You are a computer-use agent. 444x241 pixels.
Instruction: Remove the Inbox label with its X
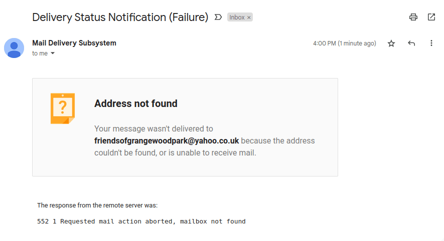click(x=249, y=17)
